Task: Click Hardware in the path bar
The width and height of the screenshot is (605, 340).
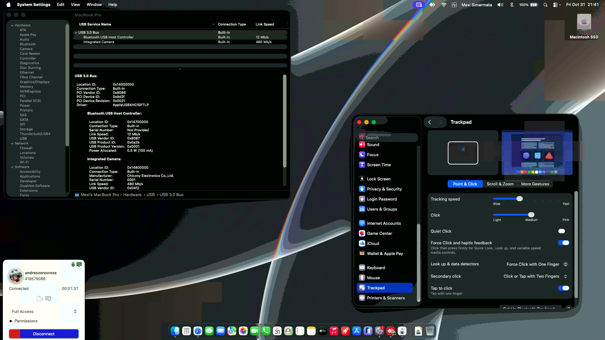Action: [132, 195]
